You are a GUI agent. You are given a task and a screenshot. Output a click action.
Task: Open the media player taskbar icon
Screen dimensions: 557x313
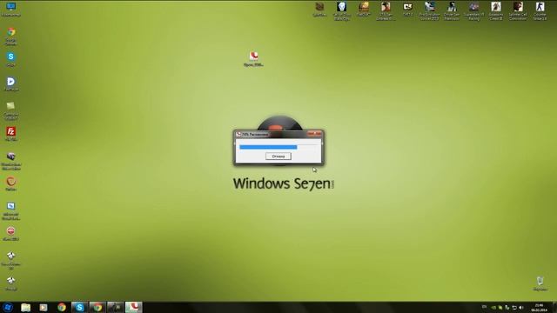[x=44, y=307]
